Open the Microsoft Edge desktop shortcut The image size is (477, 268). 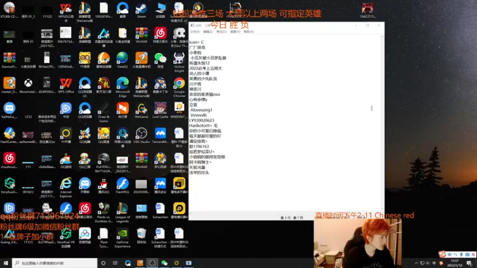tap(123, 87)
